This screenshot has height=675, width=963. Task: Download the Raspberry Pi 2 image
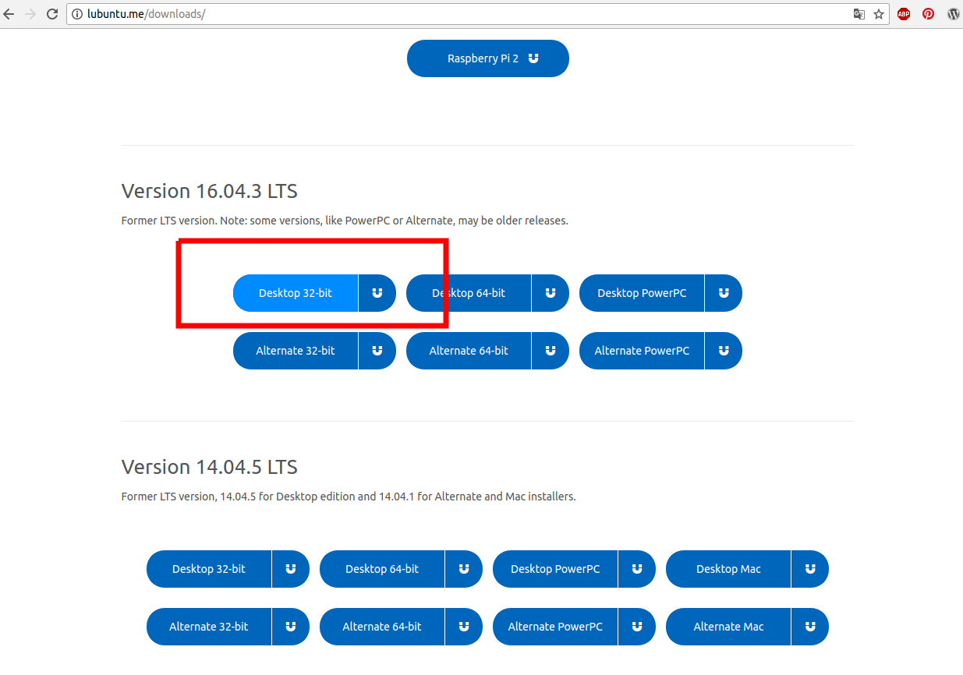[x=488, y=58]
